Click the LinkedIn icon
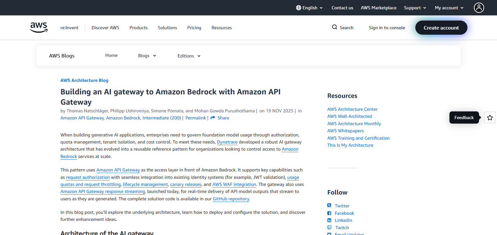Image resolution: width=497 pixels, height=235 pixels. tap(329, 220)
